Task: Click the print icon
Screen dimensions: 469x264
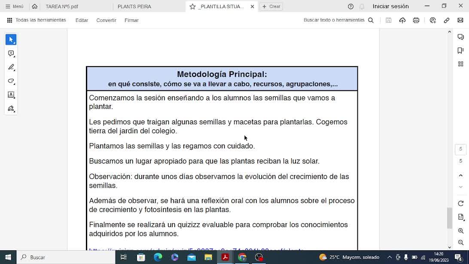Action: click(x=416, y=20)
